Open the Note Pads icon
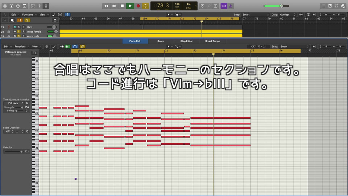This screenshot has width=348, height=196. pyautogui.click(x=330, y=6)
